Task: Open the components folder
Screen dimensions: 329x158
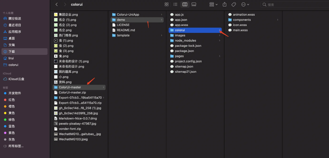Action: (253, 20)
